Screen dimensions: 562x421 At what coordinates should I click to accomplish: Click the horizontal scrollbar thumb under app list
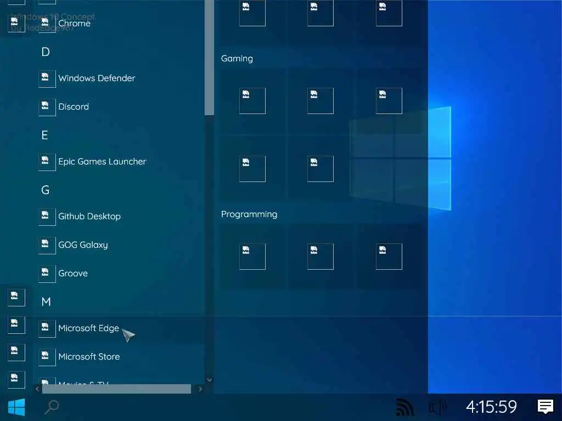point(116,389)
